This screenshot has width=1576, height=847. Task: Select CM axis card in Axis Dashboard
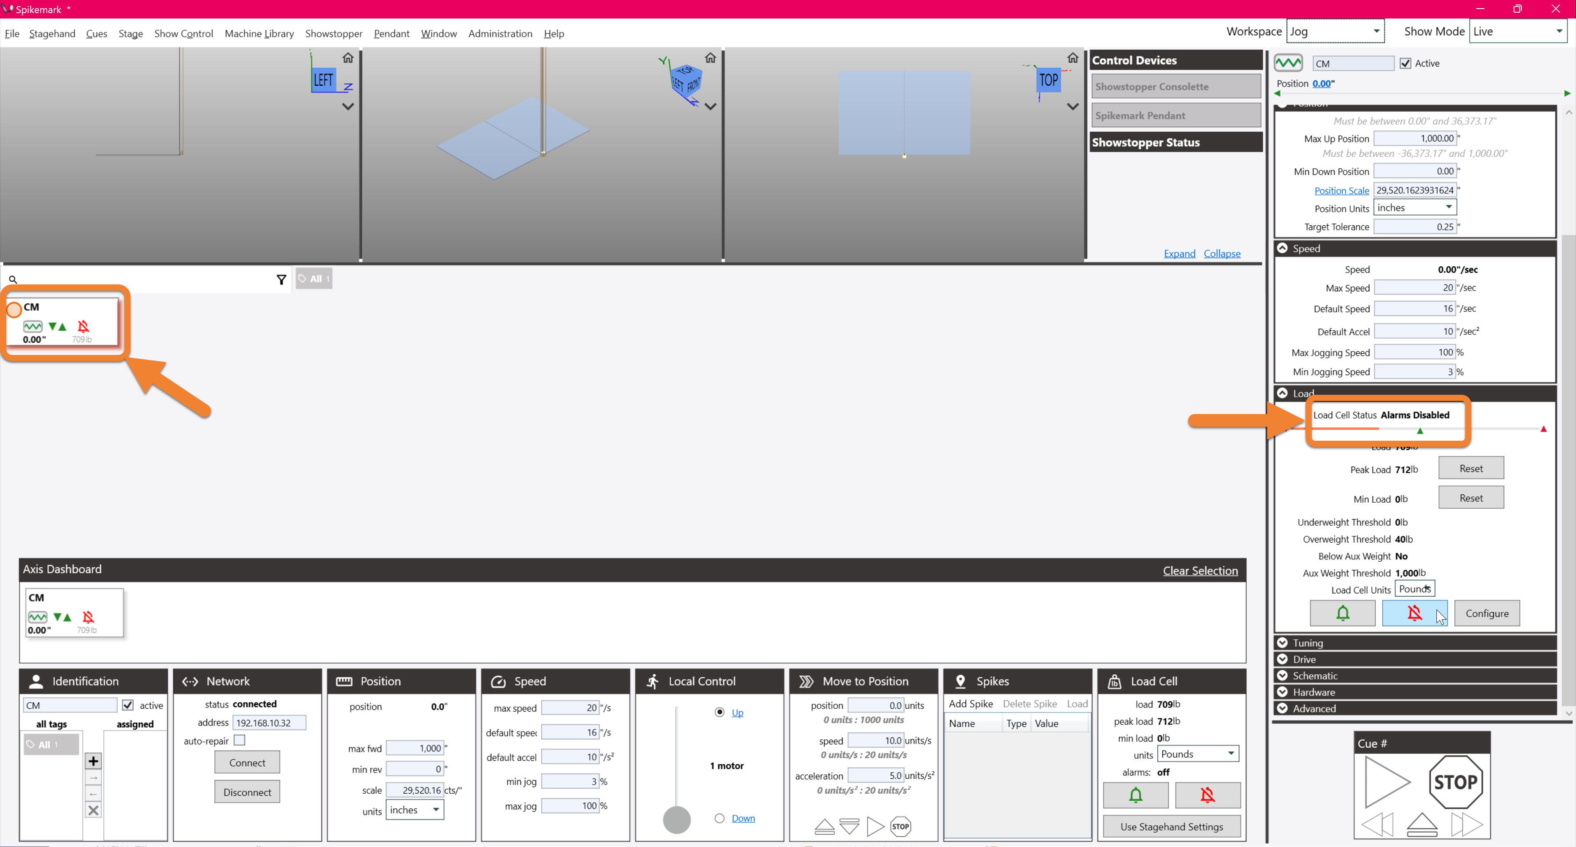75,613
